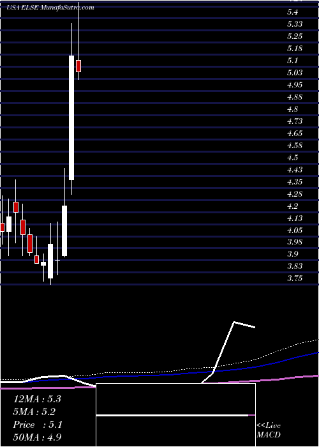This screenshot has width=319, height=447.
Task: Click the 3.98 price axis label
Action: pos(295,242)
